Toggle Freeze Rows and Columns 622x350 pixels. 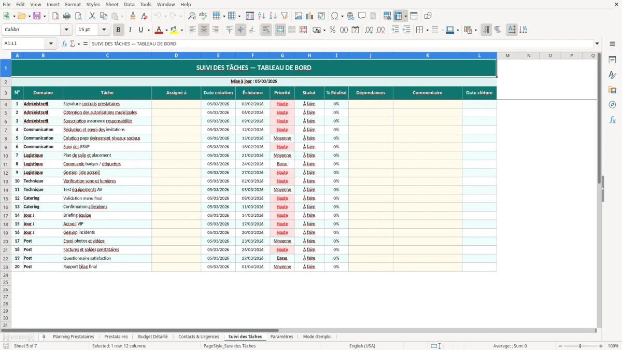point(398,16)
